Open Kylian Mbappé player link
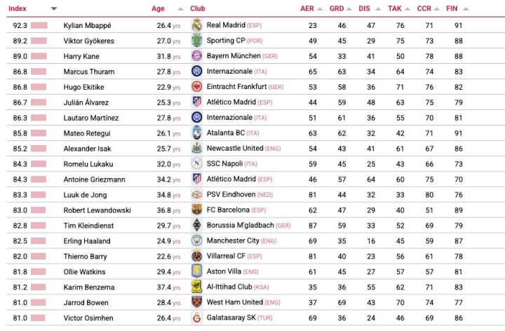 [x=87, y=25]
